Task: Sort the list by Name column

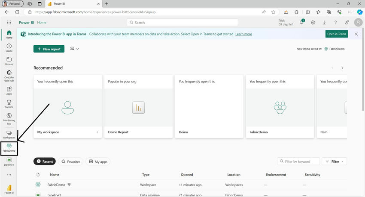Action: [x=55, y=174]
